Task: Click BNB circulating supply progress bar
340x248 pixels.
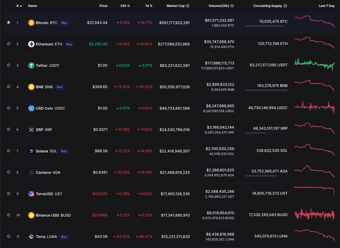Action: point(266,90)
